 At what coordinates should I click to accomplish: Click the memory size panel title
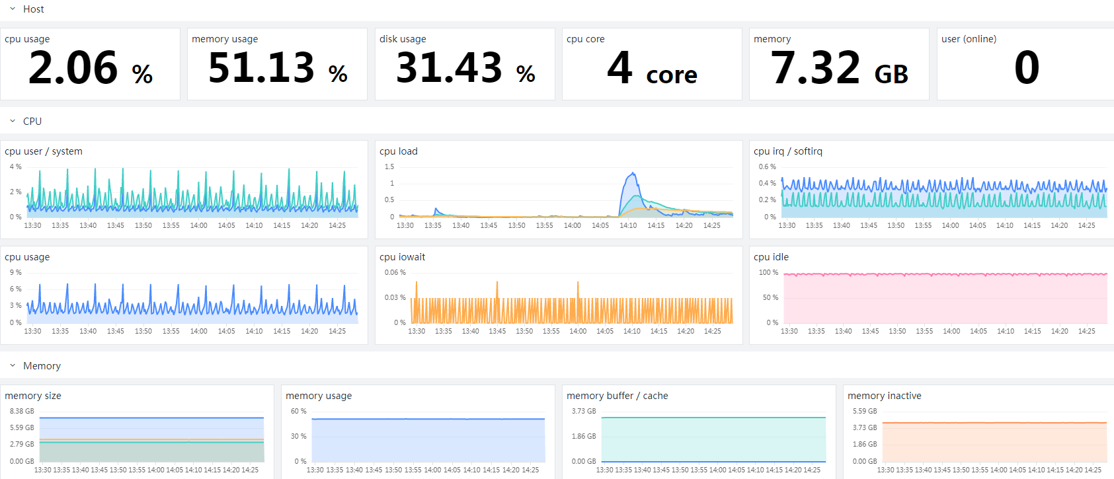tap(33, 396)
